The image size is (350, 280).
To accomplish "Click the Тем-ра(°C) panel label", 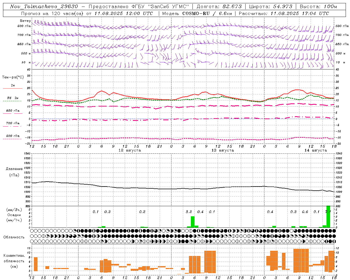I will pos(13,77).
